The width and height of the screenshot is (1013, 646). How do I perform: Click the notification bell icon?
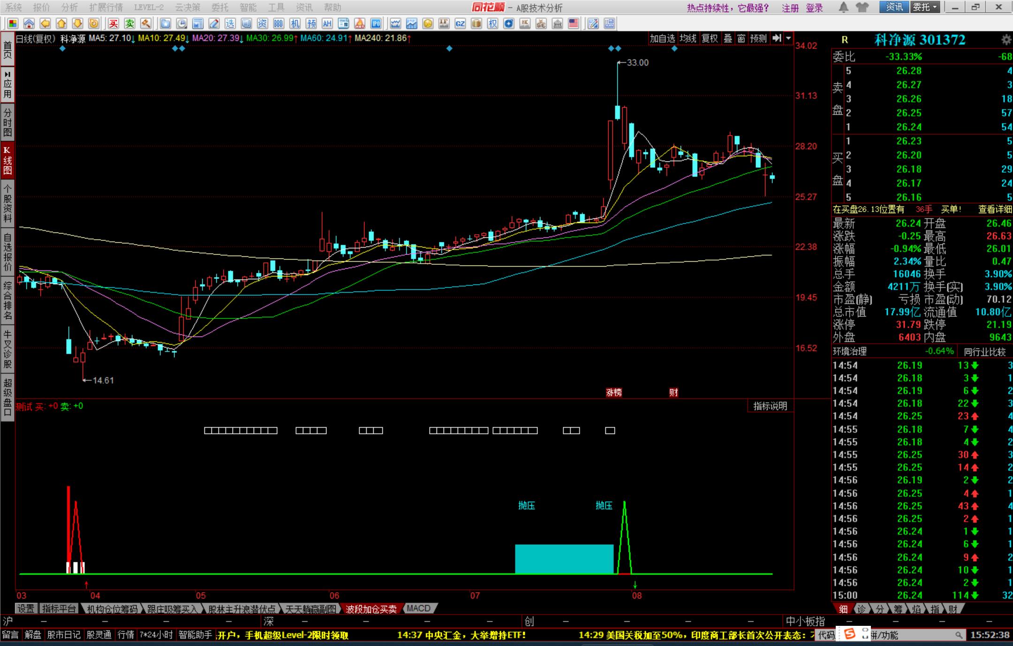click(843, 7)
